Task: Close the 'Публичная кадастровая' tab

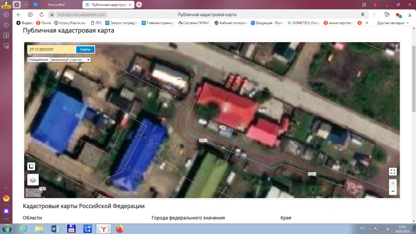Action: (130, 5)
